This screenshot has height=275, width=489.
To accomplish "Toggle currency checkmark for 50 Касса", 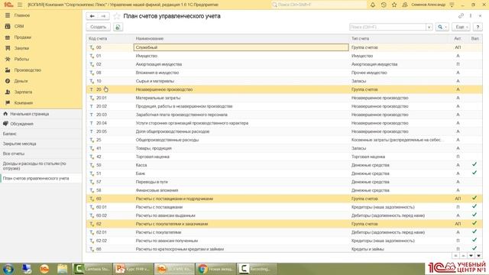I will (474, 164).
